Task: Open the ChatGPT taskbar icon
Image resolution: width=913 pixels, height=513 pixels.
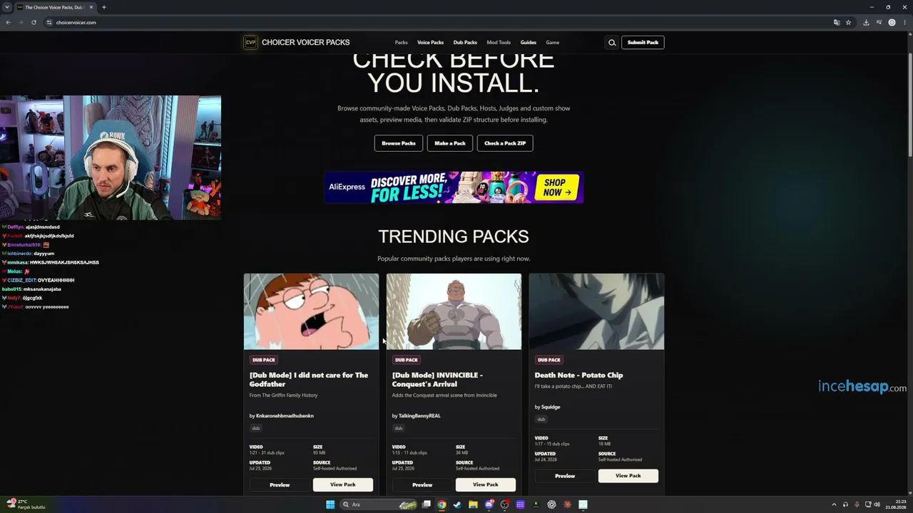Action: [551, 504]
